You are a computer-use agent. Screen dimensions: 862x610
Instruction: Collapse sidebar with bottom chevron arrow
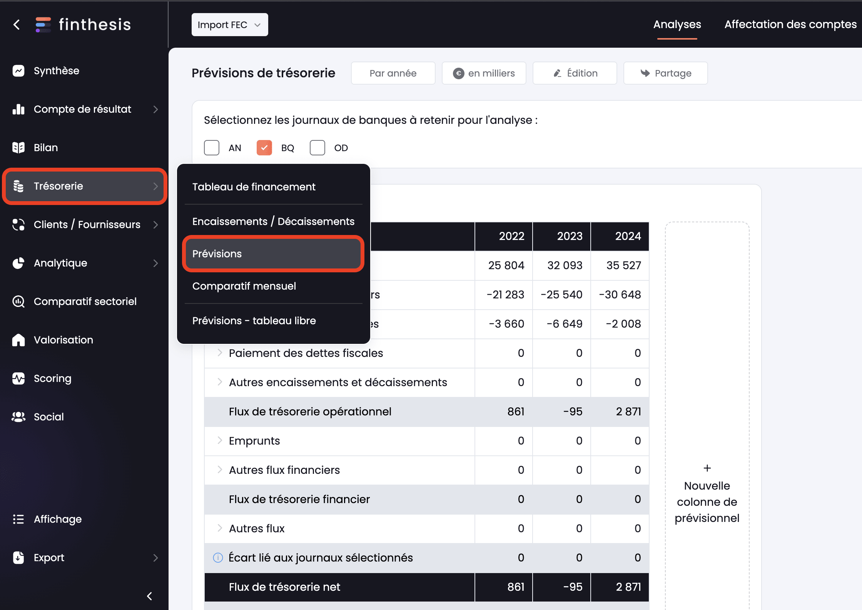(x=150, y=596)
